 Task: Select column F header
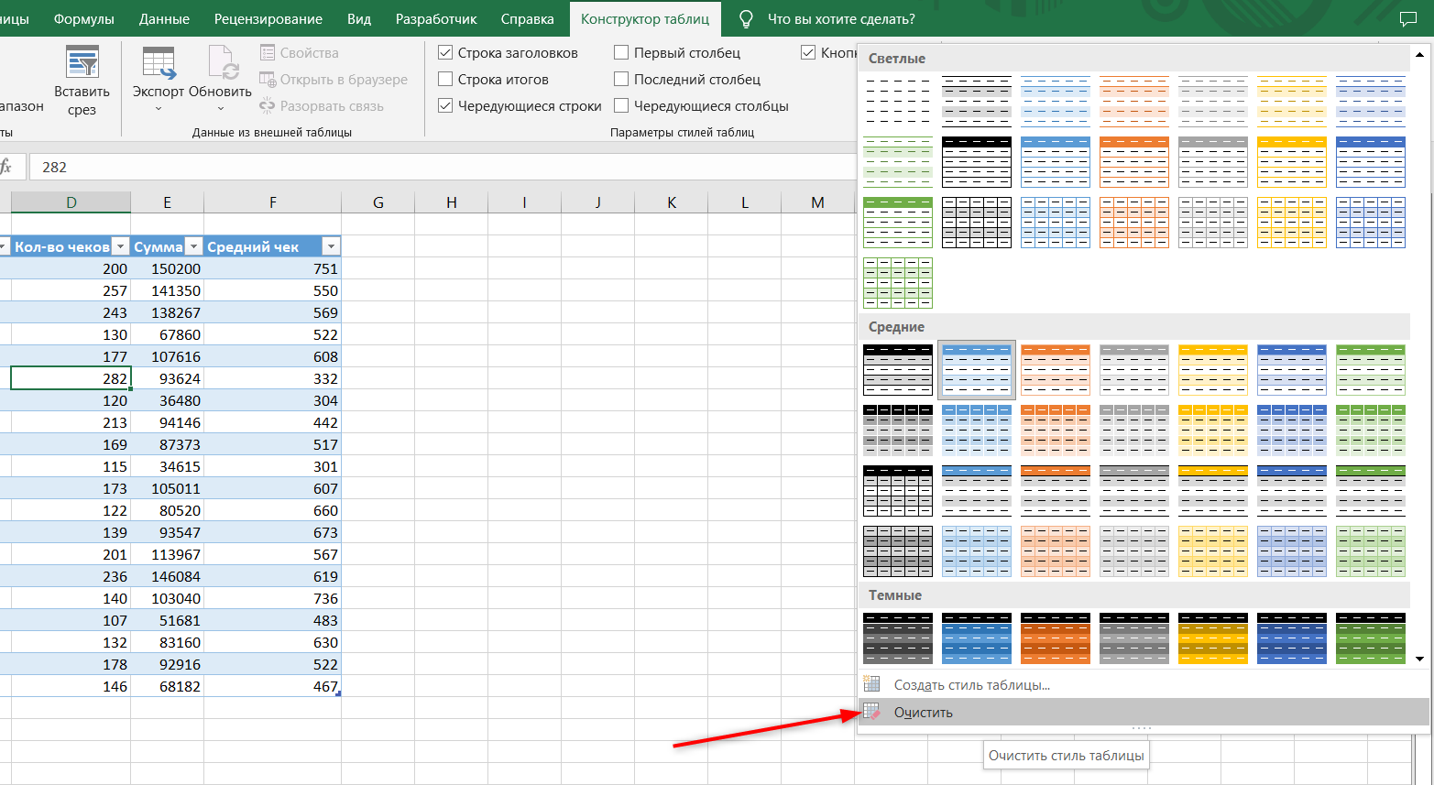[272, 202]
